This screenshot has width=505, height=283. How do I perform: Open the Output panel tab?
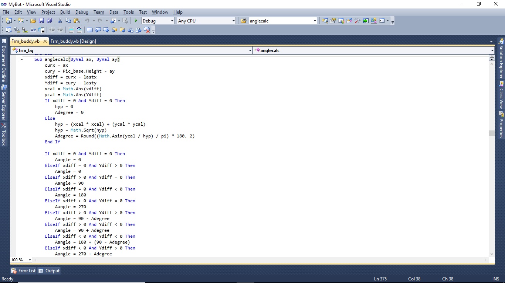pyautogui.click(x=49, y=271)
